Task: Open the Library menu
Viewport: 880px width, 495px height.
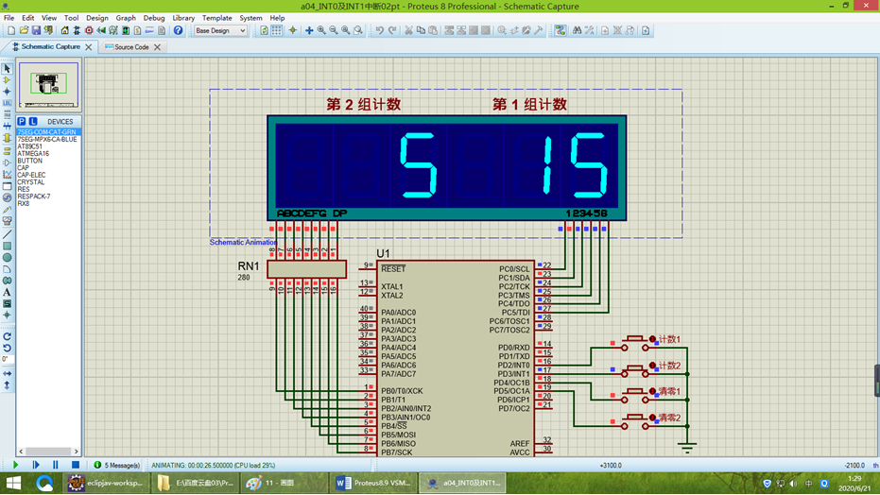Action: pyautogui.click(x=183, y=18)
